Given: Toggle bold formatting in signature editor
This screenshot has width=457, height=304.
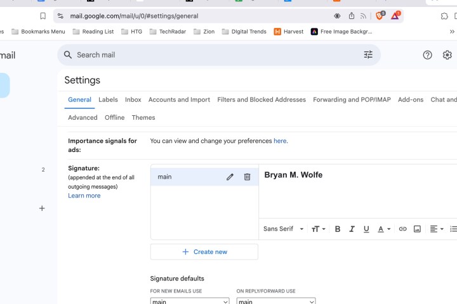Looking at the screenshot, I should (x=338, y=229).
